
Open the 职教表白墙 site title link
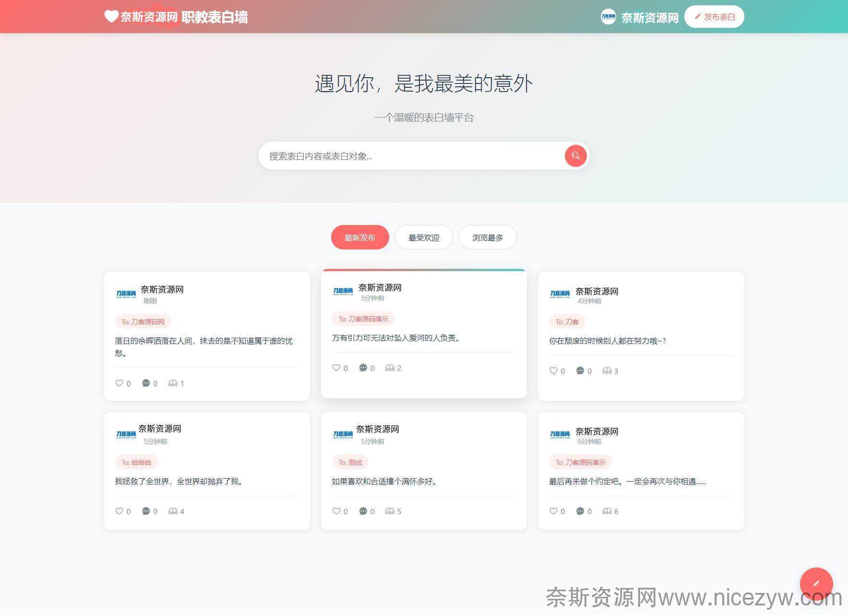215,17
